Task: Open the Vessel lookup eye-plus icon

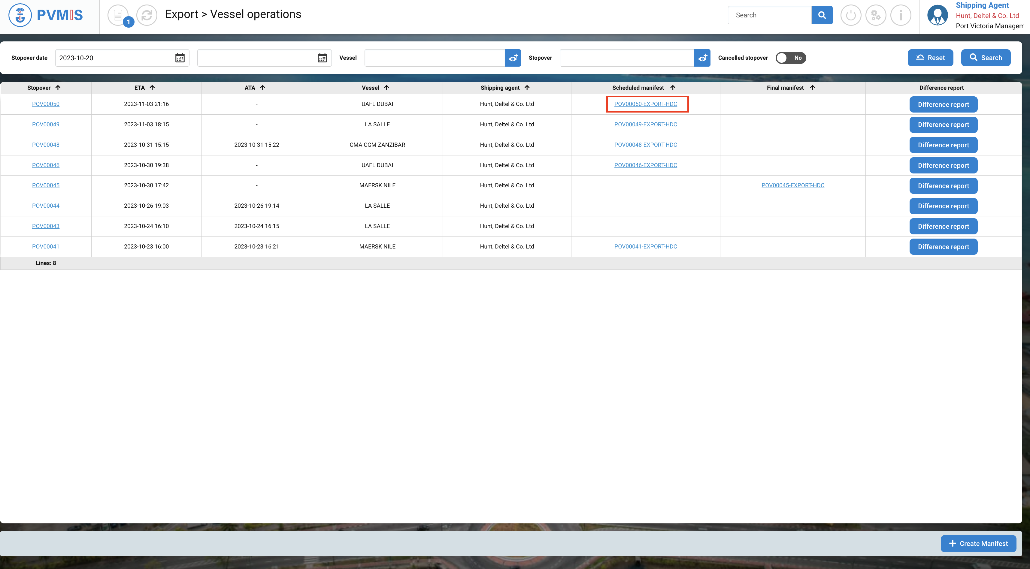Action: click(x=513, y=58)
